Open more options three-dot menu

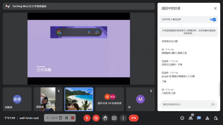[x=123, y=118]
